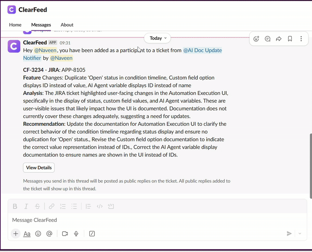Toggle italic text formatting
This screenshot has height=252, width=312.
pyautogui.click(x=26, y=206)
